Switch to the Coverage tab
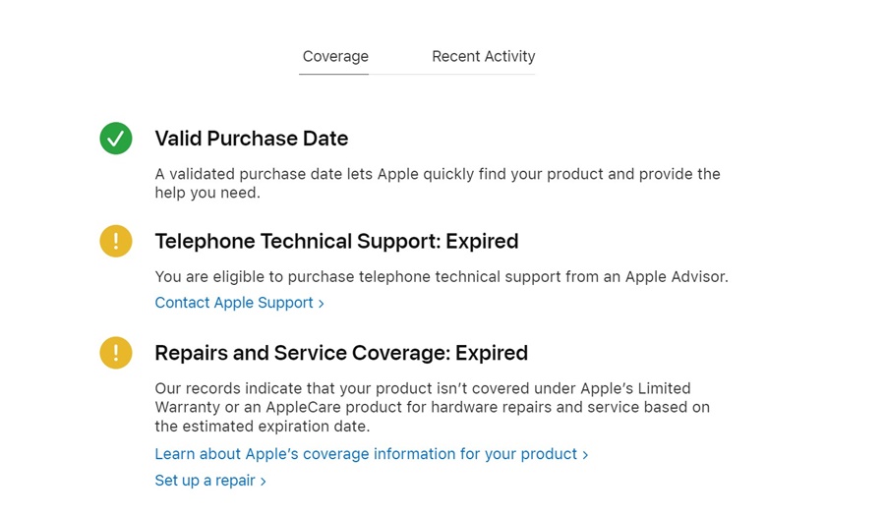885x516 pixels. [x=335, y=57]
